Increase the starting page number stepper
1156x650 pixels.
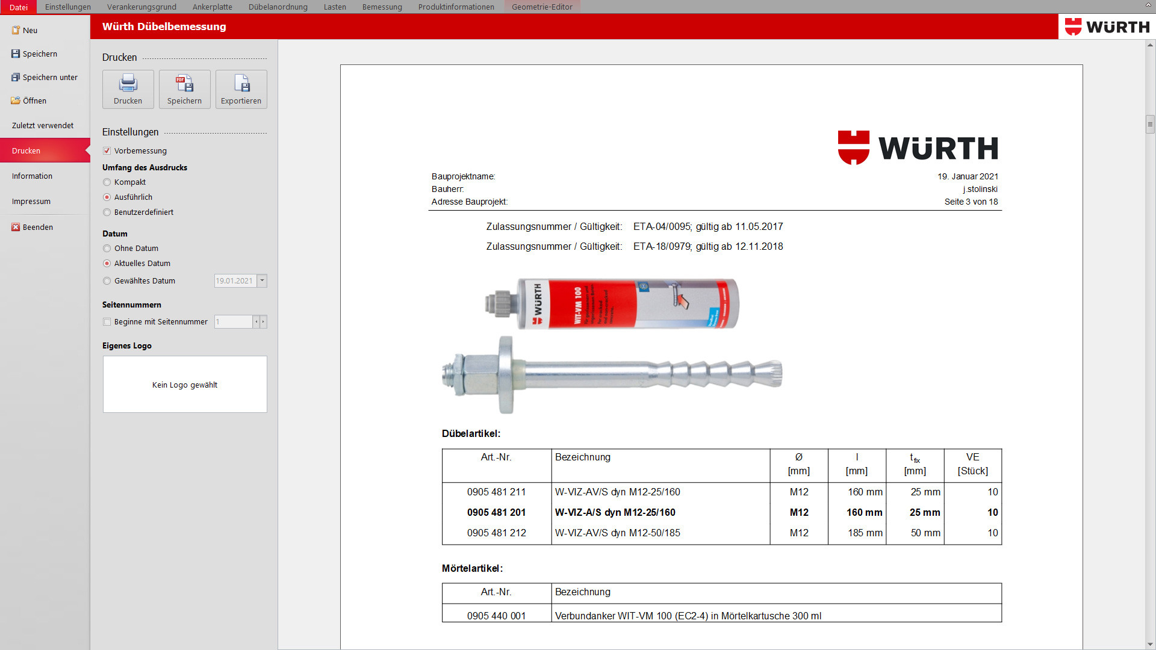click(x=263, y=322)
